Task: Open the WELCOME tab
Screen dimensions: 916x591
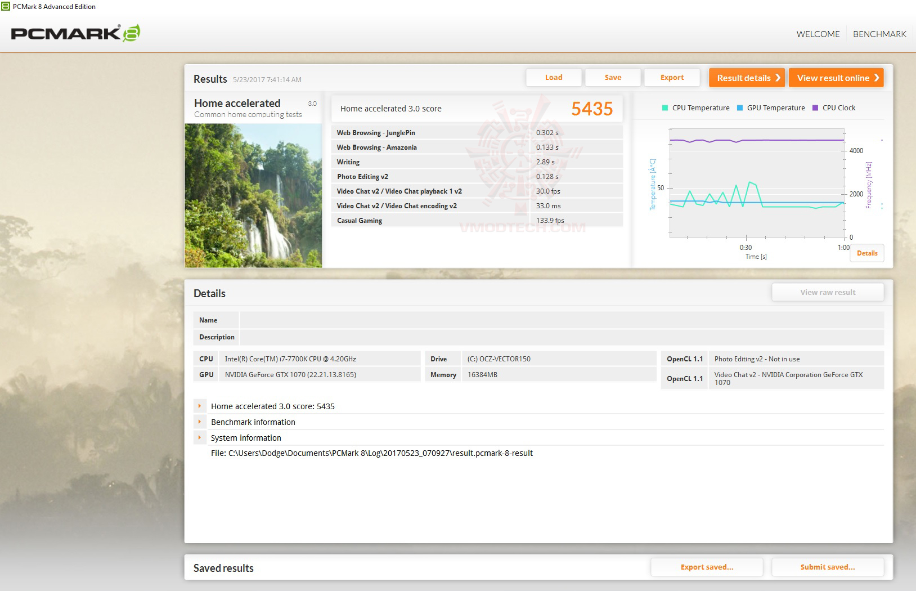Action: pos(818,34)
